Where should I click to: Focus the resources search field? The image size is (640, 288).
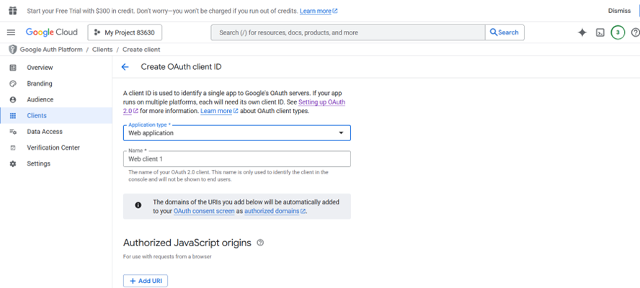click(x=348, y=32)
